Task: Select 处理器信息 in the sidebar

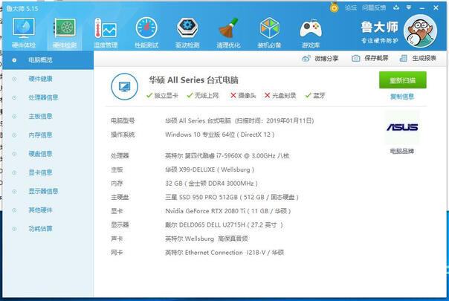Action: (x=43, y=97)
